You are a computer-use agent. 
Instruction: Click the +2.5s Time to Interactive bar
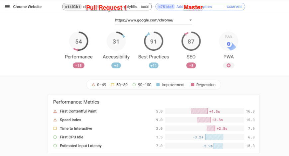point(211,128)
